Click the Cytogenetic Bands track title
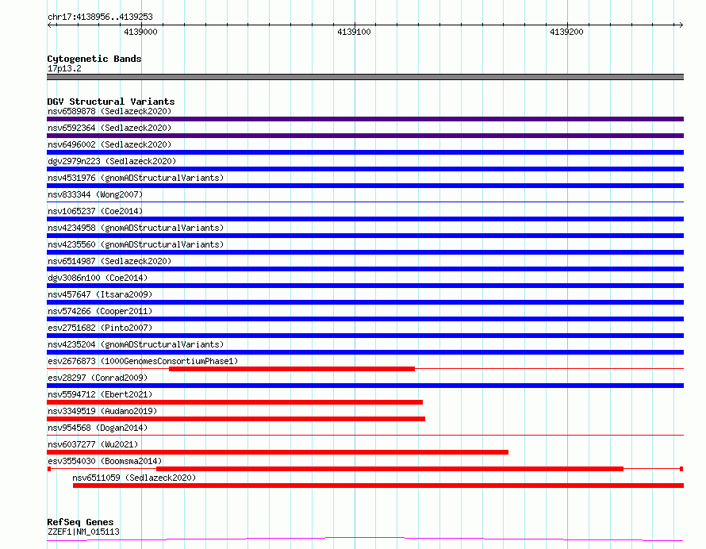Viewport: 706px width, 549px height. click(x=94, y=59)
